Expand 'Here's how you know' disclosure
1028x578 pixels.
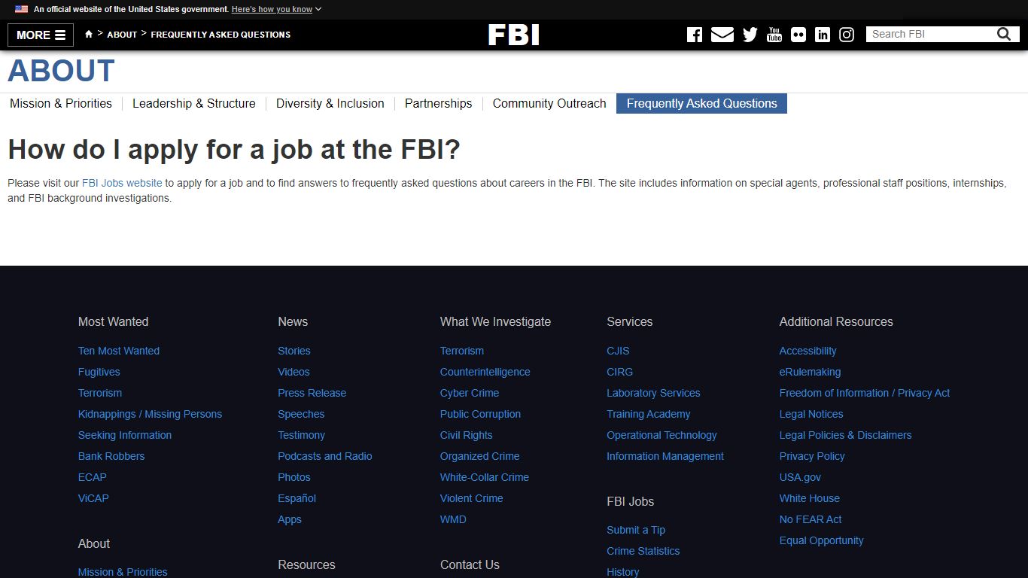pyautogui.click(x=276, y=9)
